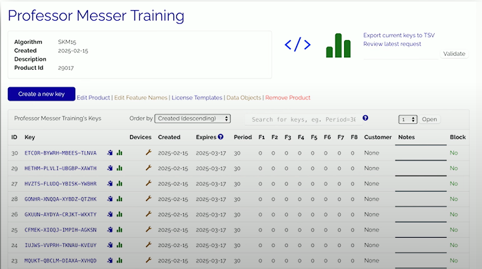Click the copy icon for key HETHM-PLVLI-UBGBP-XAWTH
This screenshot has width=482, height=269.
[x=110, y=168]
